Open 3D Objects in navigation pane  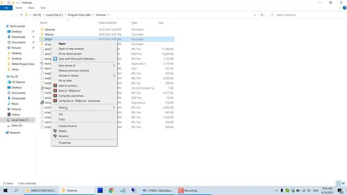[18, 82]
